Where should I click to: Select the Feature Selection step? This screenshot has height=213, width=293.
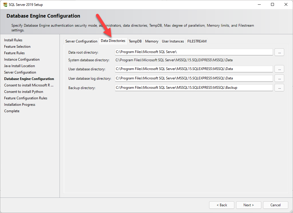17,47
